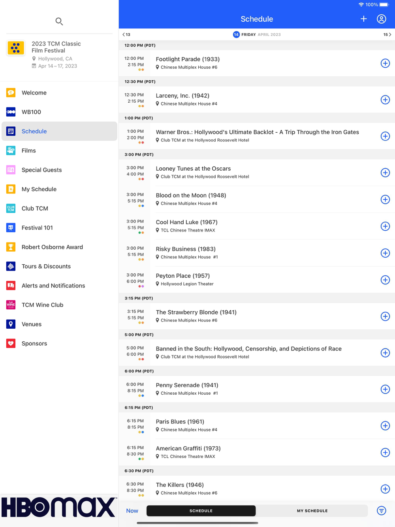
Task: Click the My Schedule icon
Action: coord(11,189)
